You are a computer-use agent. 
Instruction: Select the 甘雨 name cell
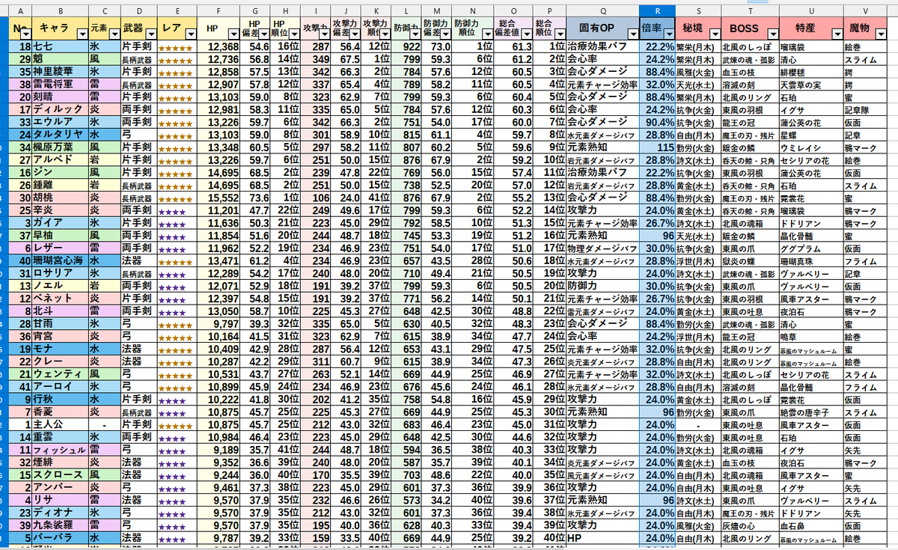pyautogui.click(x=61, y=324)
